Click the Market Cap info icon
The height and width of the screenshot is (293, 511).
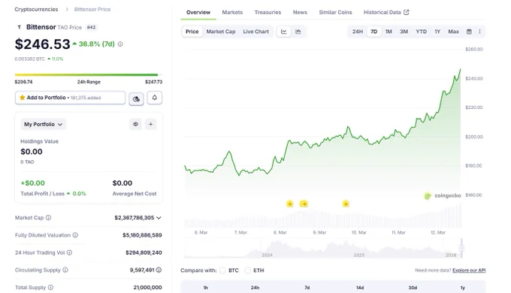pos(48,218)
